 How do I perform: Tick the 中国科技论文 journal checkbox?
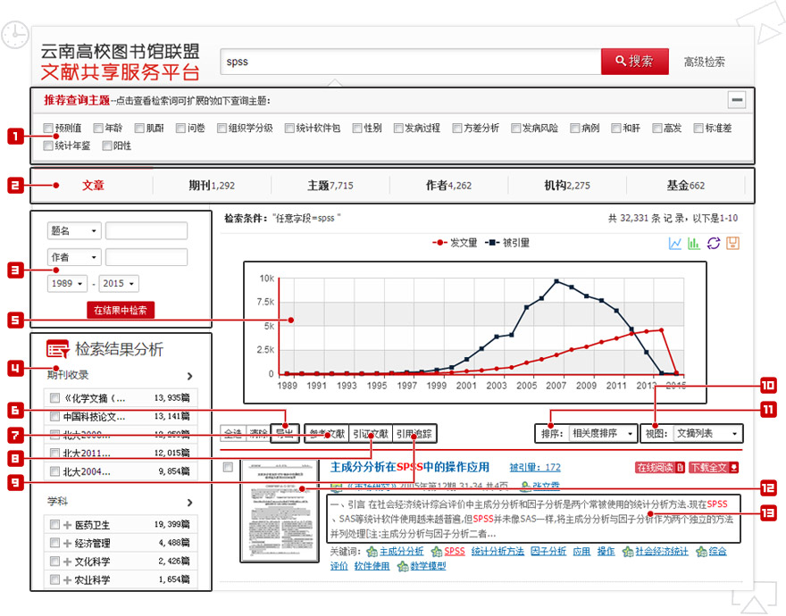55,417
